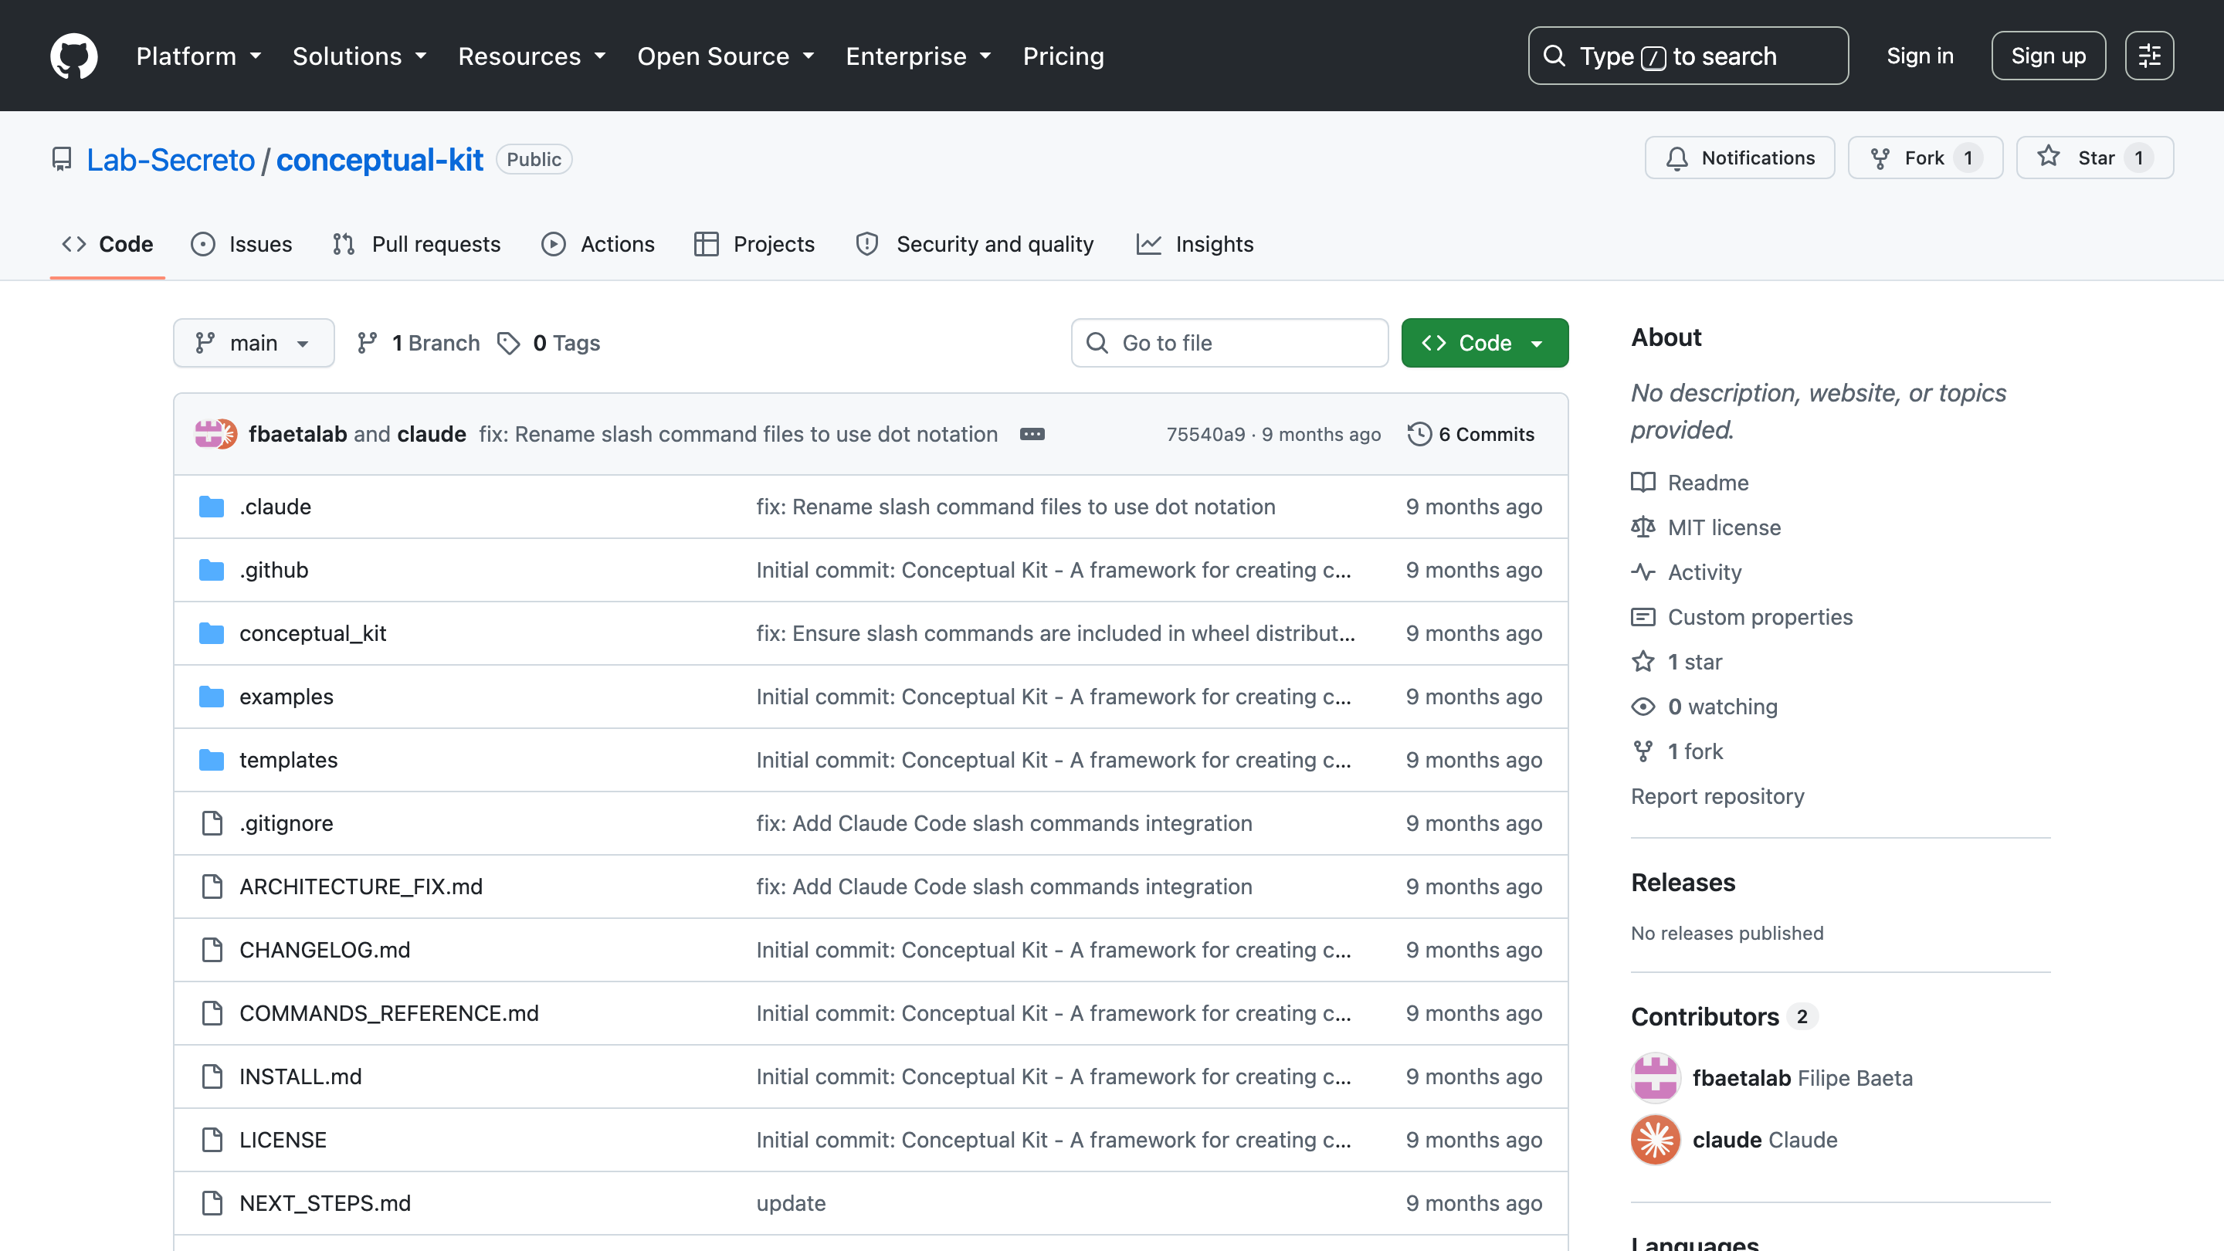Click the Activity pulse icon
The width and height of the screenshot is (2224, 1251).
[x=1643, y=572]
